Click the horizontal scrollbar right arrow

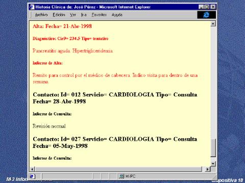coord(207,169)
